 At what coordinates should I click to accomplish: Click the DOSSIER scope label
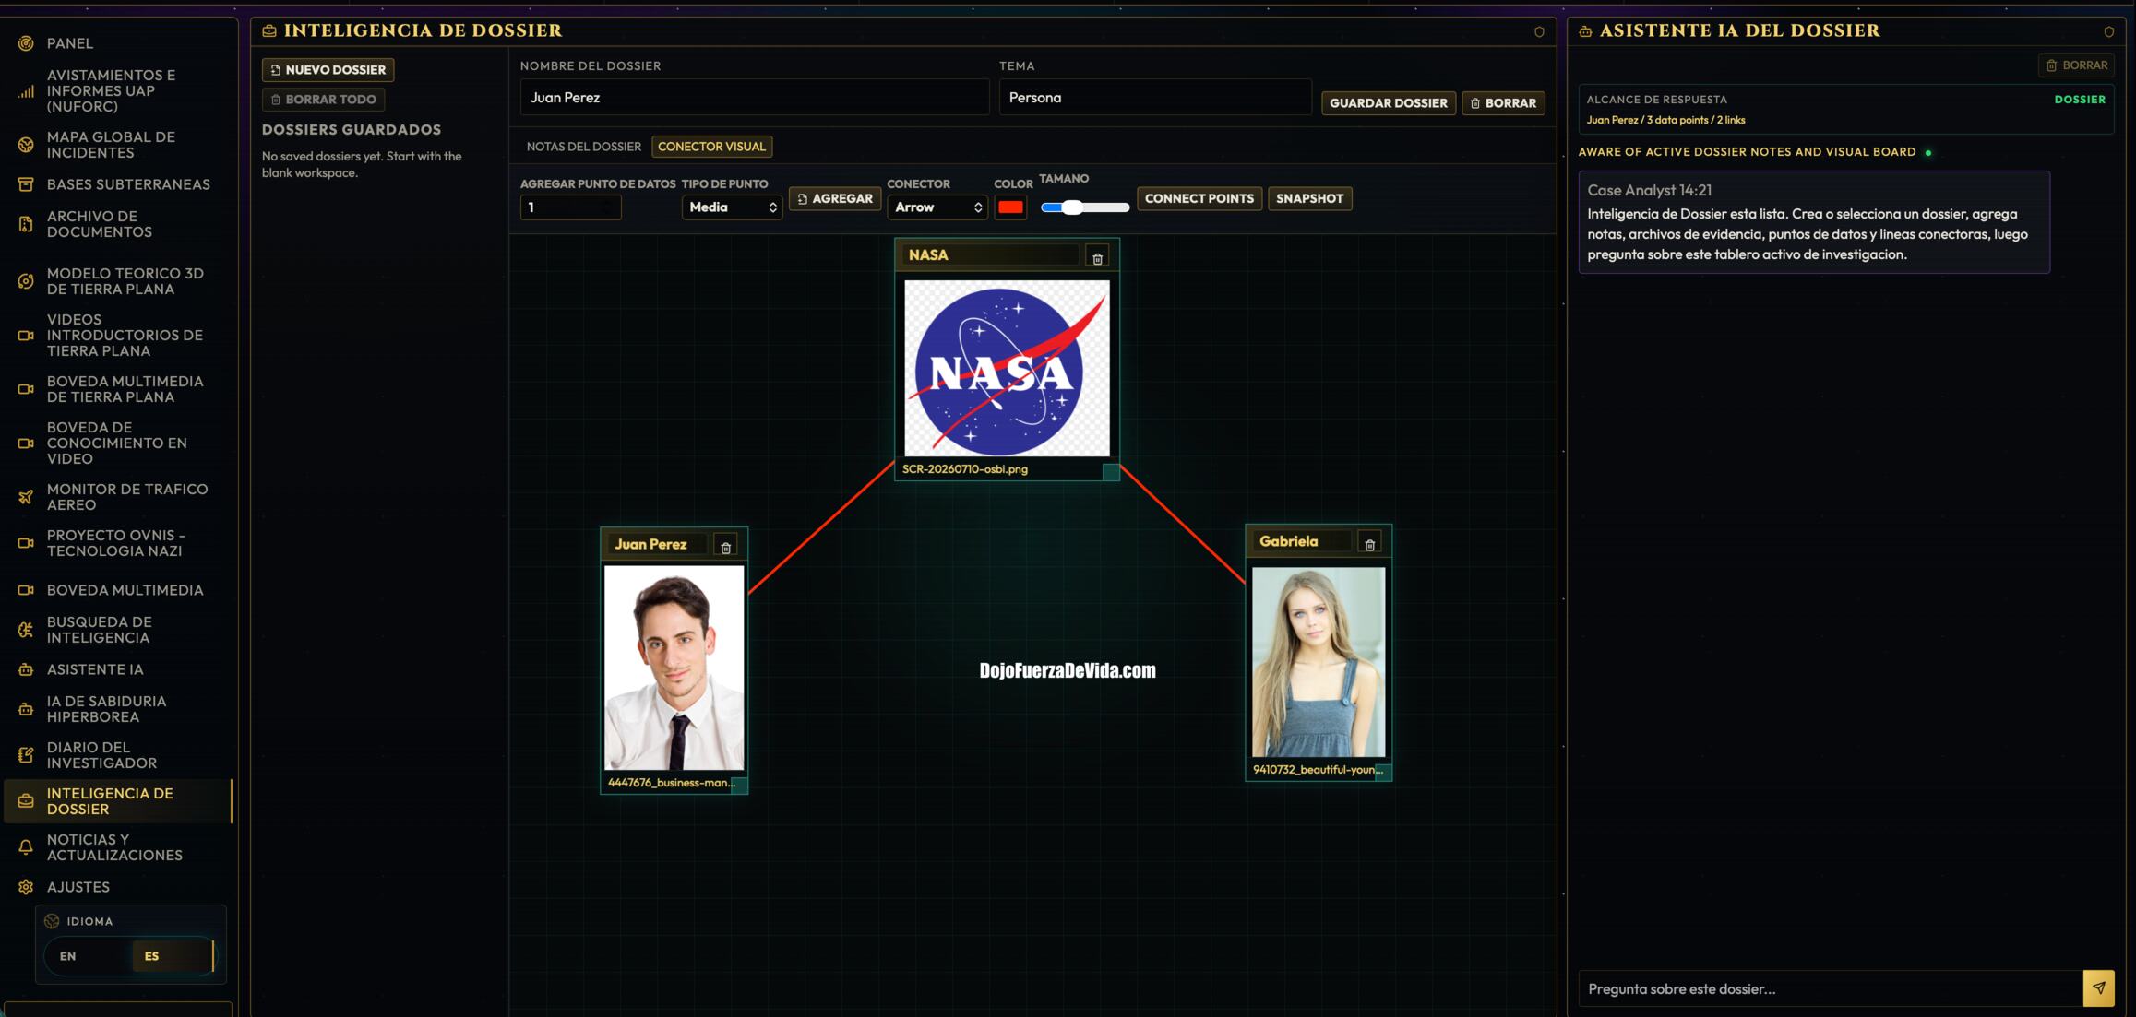2080,100
